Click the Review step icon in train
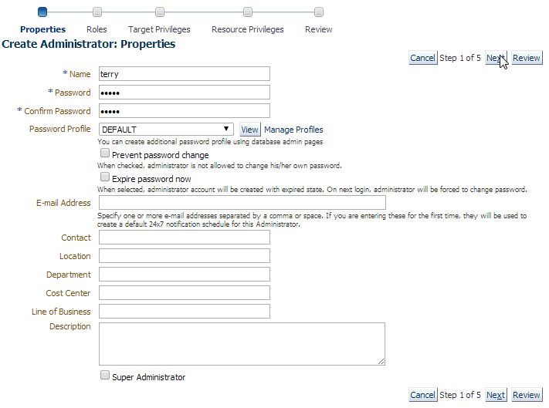The image size is (549, 408). coord(319,12)
